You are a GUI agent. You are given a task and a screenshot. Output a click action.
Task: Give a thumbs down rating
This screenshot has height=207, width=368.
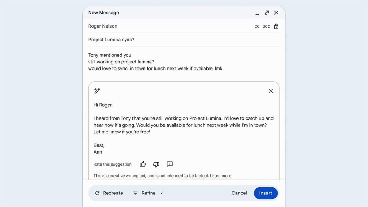pos(156,164)
